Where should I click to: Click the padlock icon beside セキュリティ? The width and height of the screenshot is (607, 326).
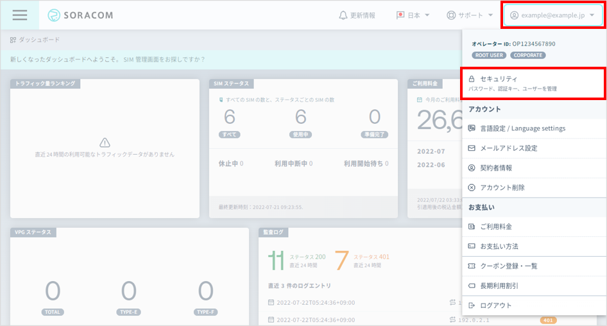click(472, 78)
